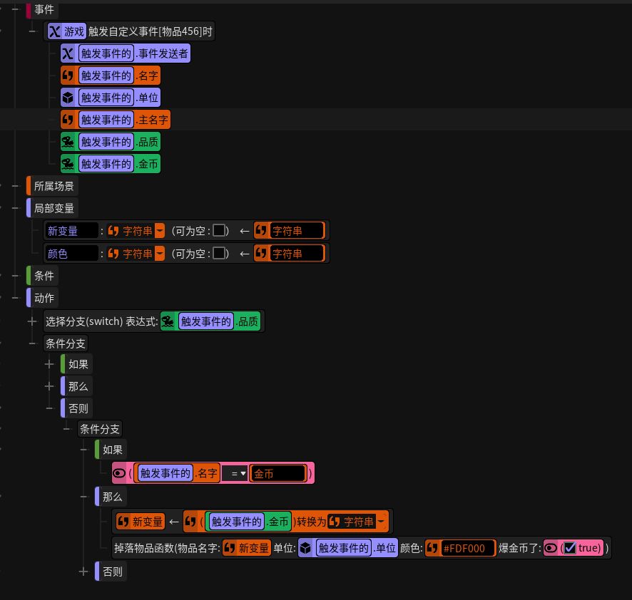Collapse the 条件 section
Image resolution: width=632 pixels, height=600 pixels.
click(x=15, y=276)
